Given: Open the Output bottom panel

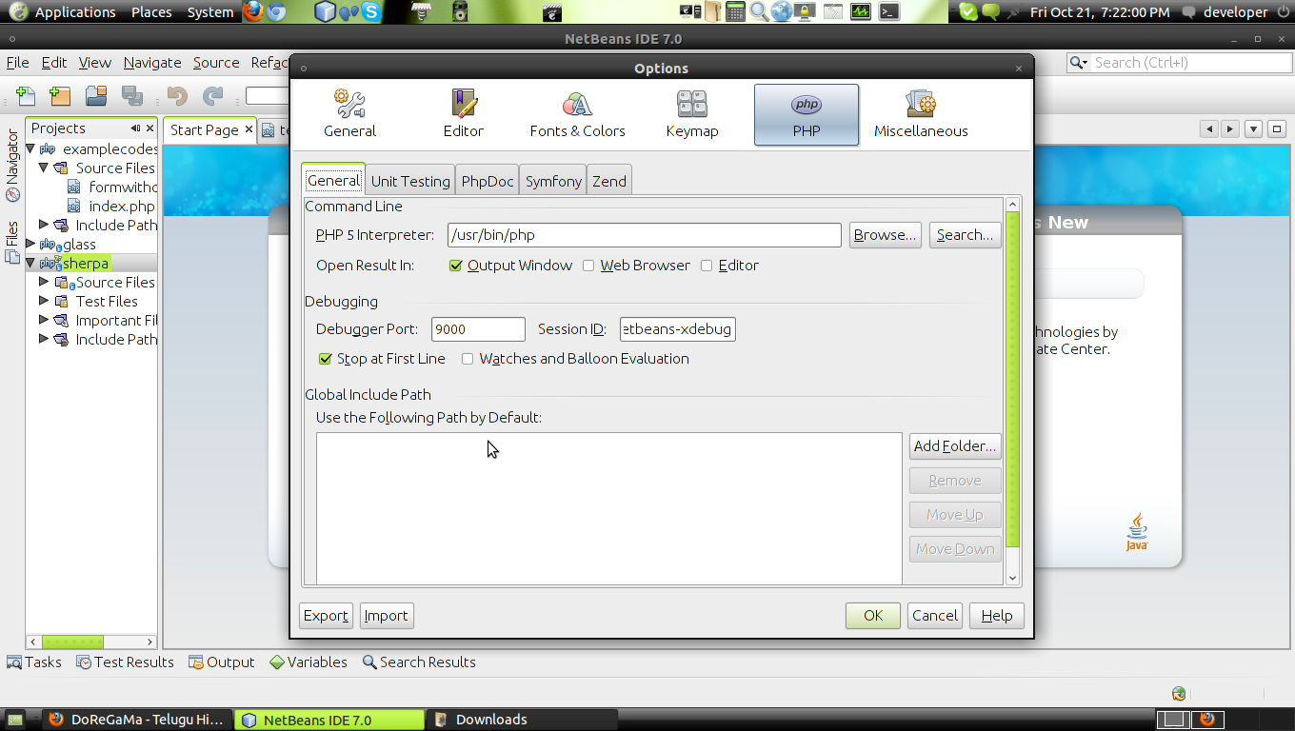Looking at the screenshot, I should click(221, 662).
